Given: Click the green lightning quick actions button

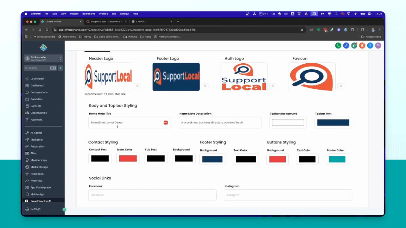Looking at the screenshot, I should tap(60, 68).
